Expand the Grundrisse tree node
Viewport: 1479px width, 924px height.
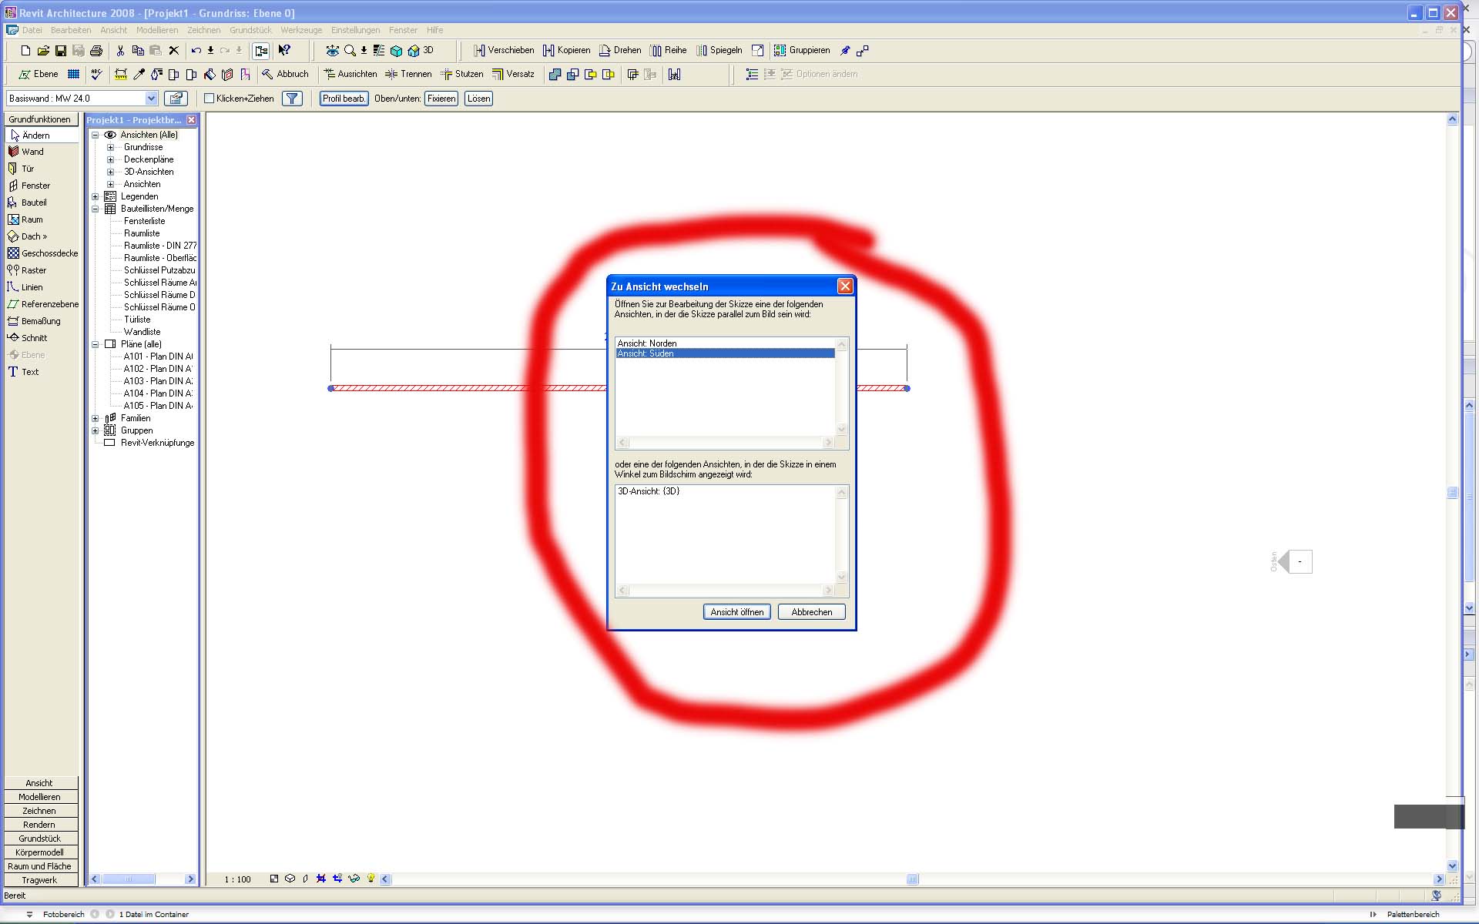coord(110,147)
